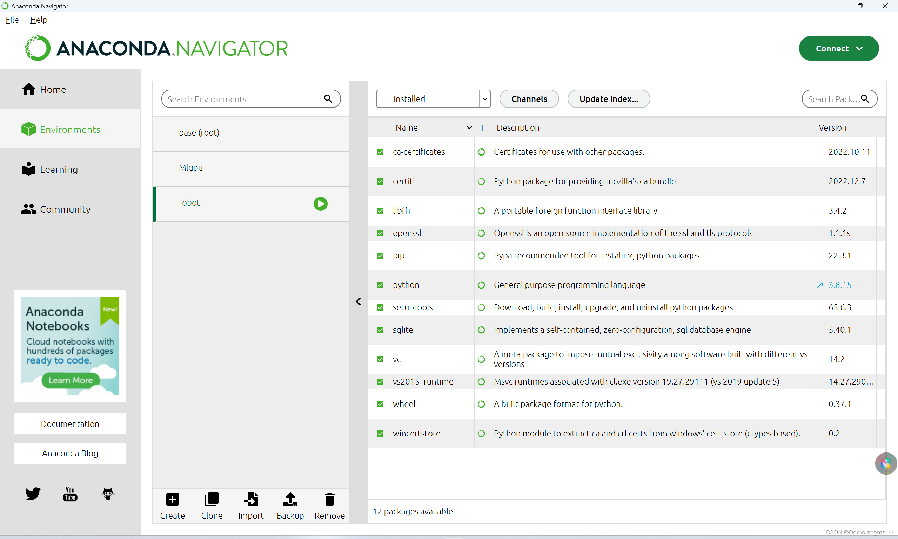Toggle the wincertstore package checkbox
898x539 pixels.
tap(380, 434)
